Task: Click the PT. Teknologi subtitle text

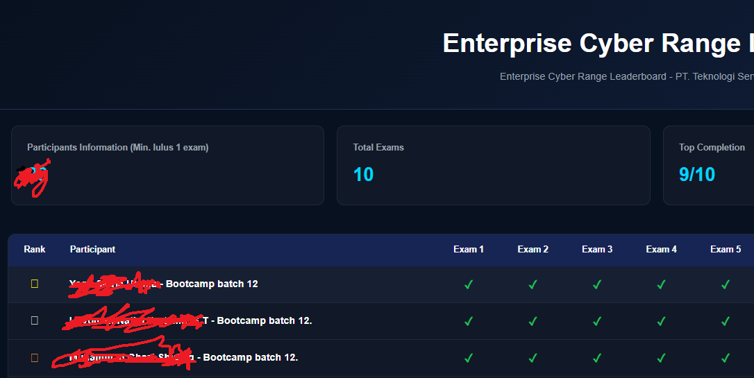Action: [626, 76]
